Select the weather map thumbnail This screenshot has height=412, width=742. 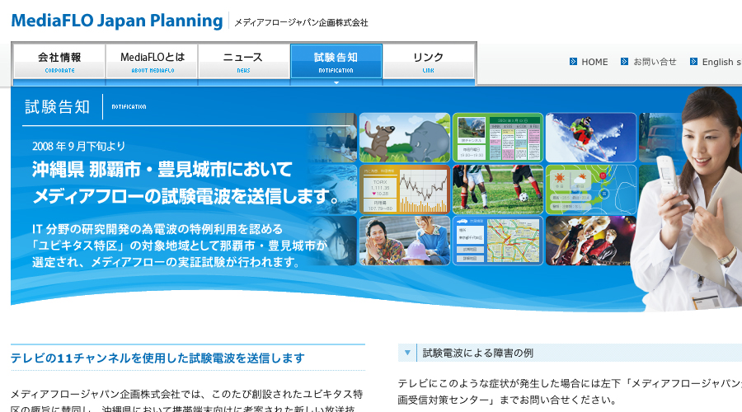point(591,190)
